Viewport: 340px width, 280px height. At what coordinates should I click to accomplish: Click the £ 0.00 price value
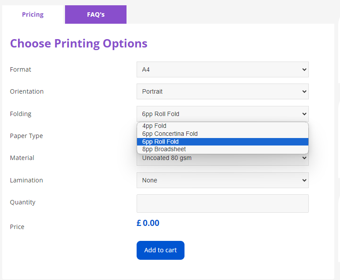(148, 223)
